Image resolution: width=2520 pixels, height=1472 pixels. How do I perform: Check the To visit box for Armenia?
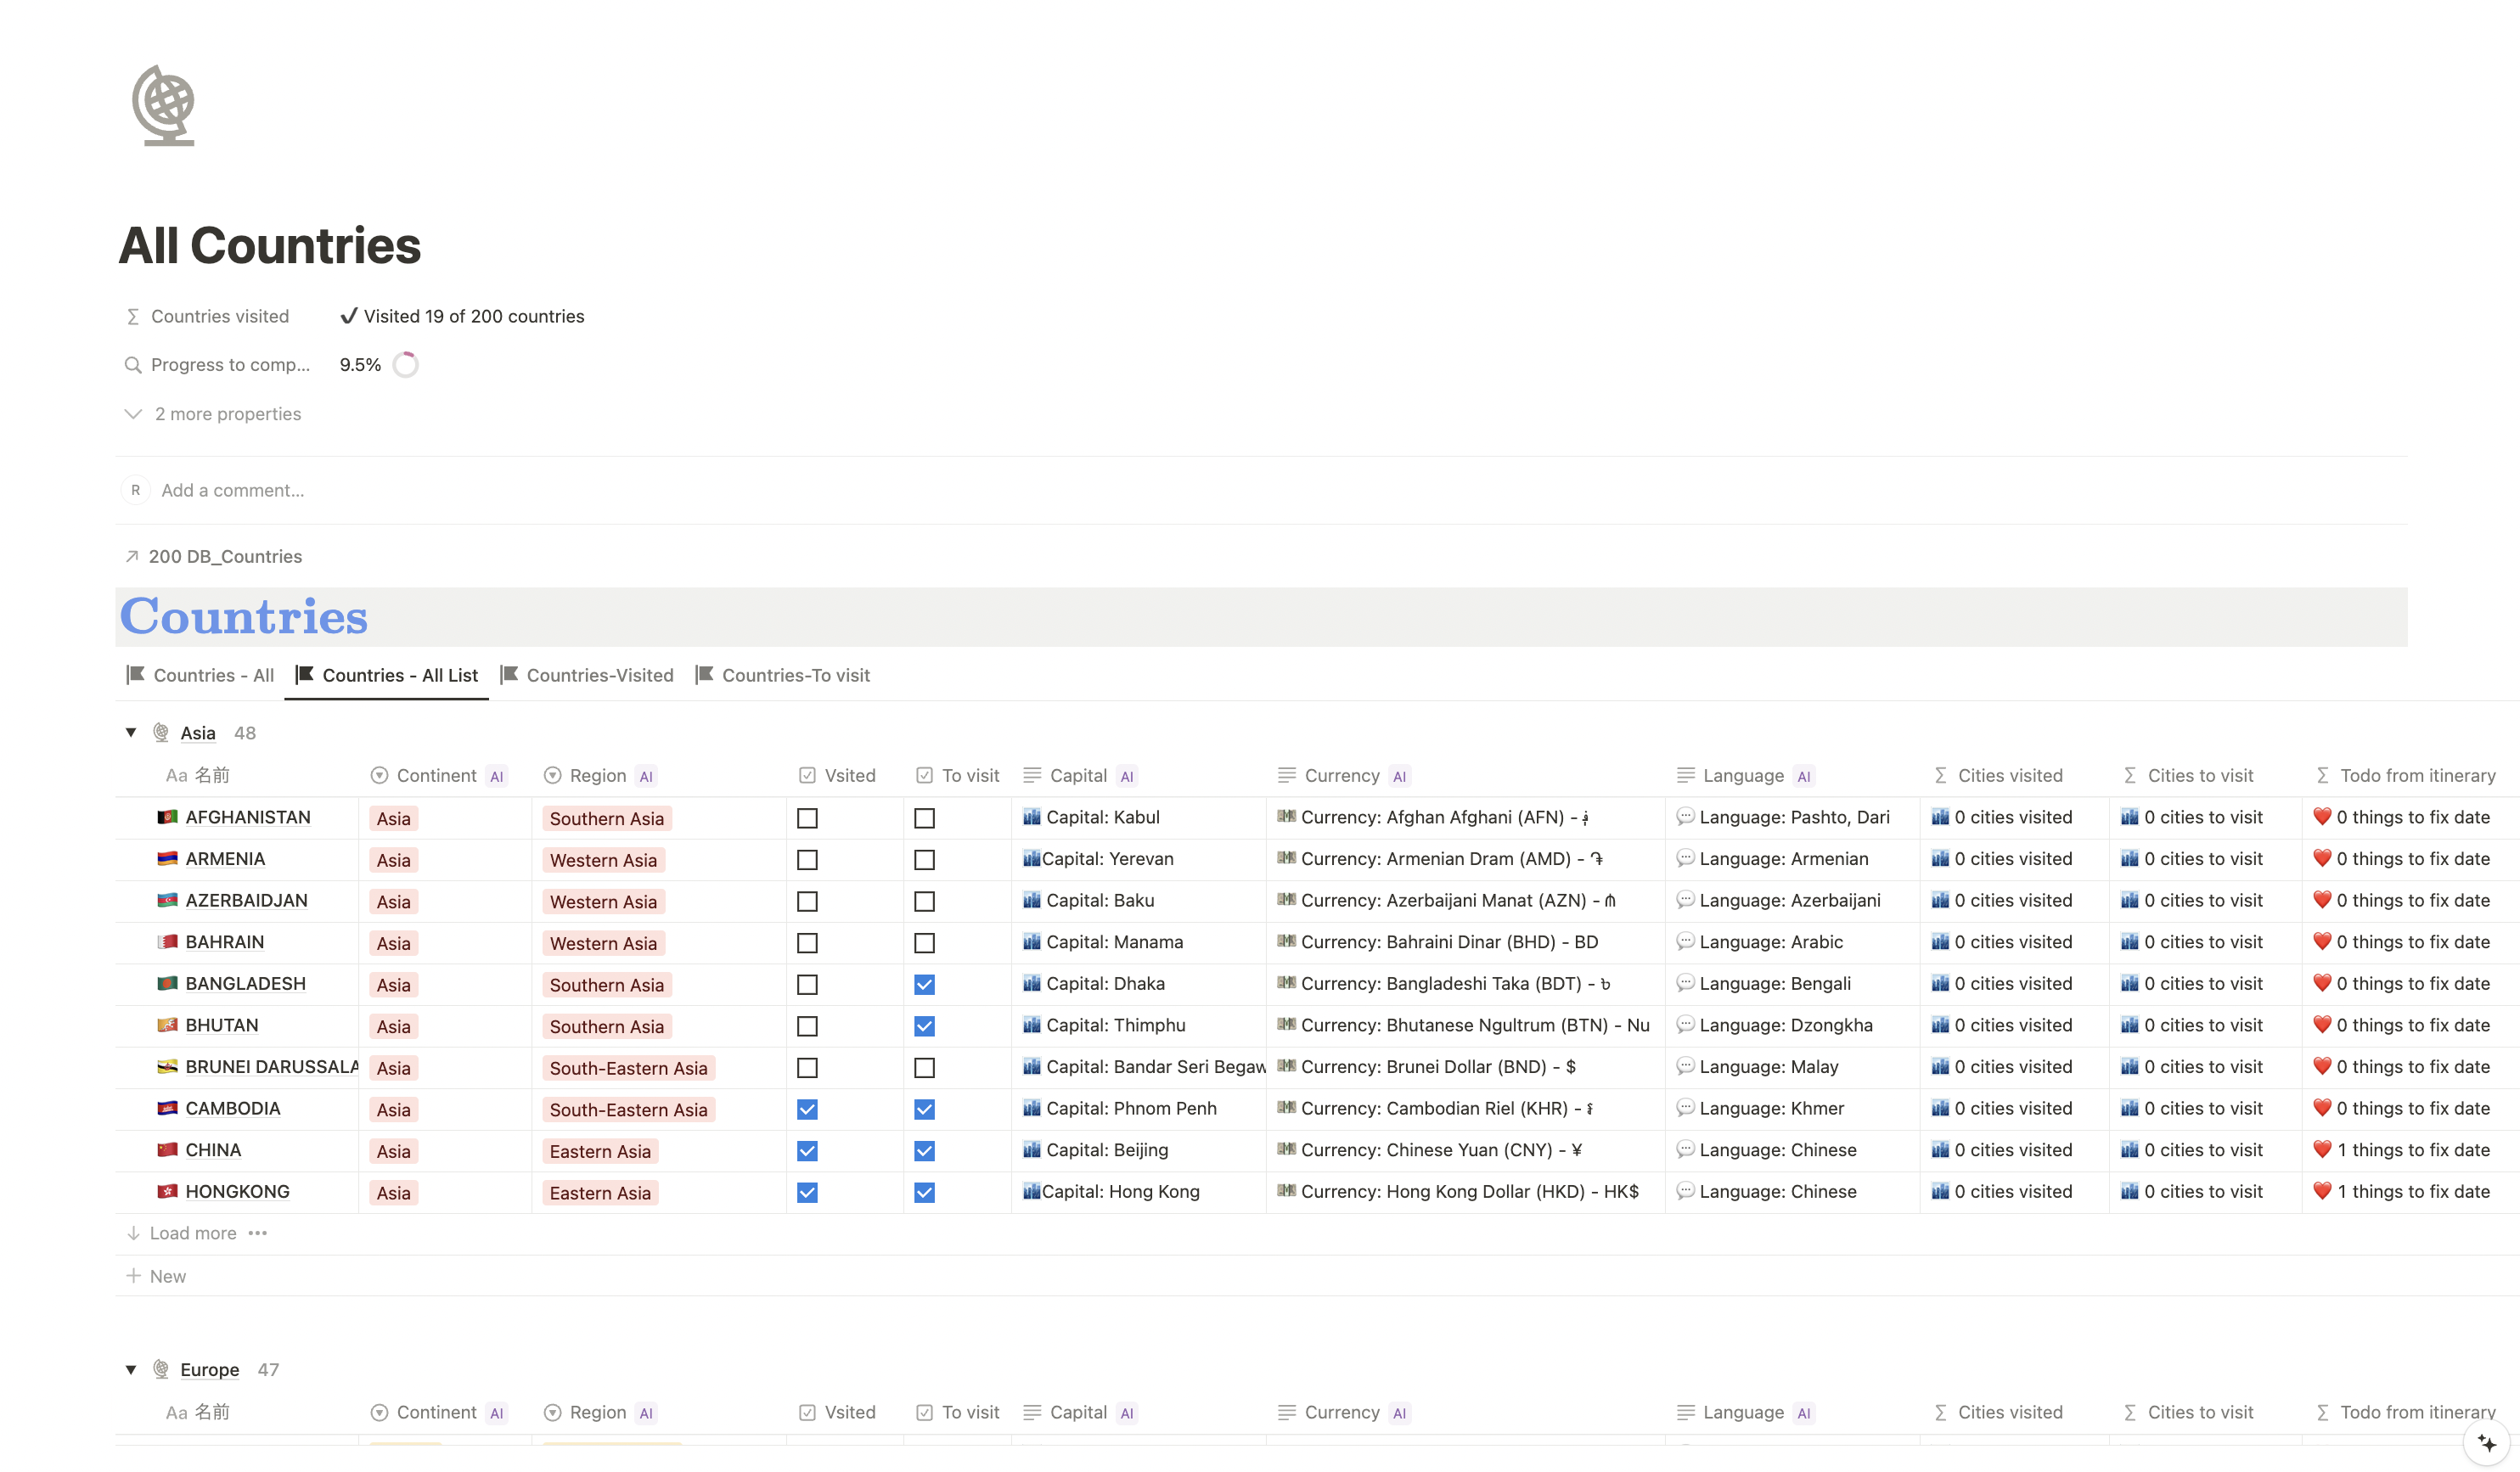coord(925,860)
